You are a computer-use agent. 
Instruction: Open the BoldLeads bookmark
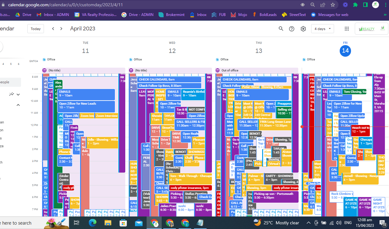[264, 14]
